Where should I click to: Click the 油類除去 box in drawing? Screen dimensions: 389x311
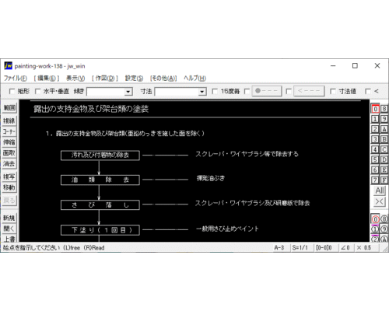point(100,180)
